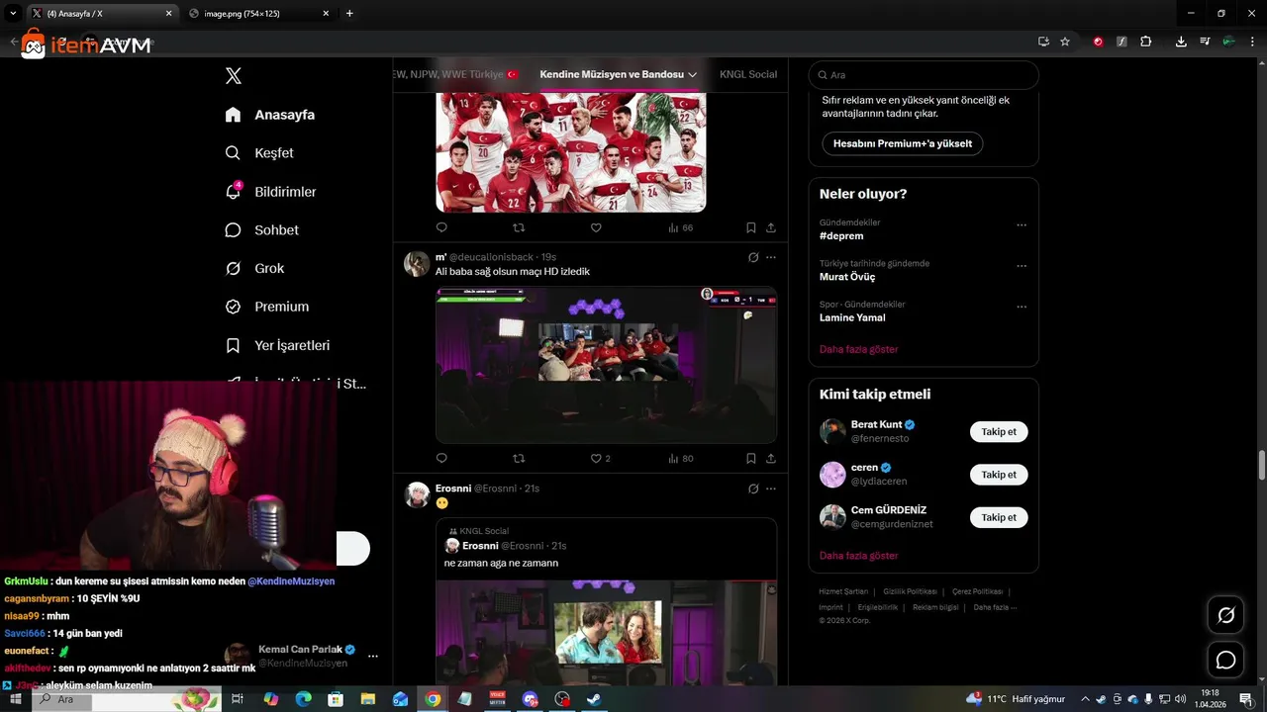Viewport: 1267px width, 712px height.
Task: Open File Explorer from taskbar
Action: (x=367, y=699)
